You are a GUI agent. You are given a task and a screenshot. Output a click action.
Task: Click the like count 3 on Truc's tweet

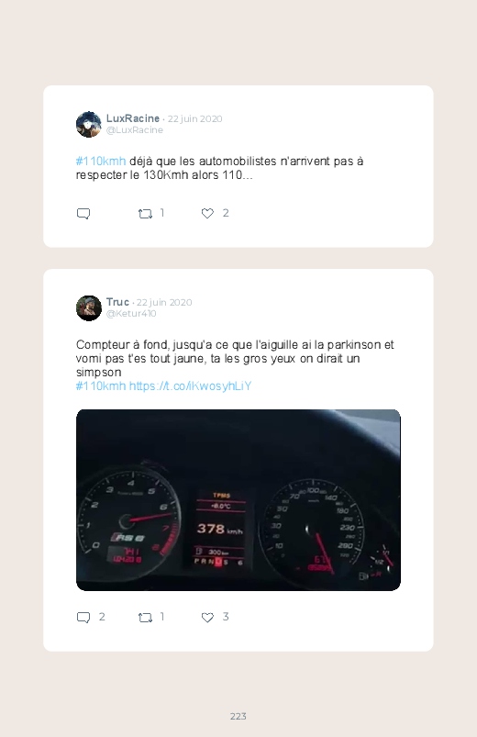click(x=226, y=617)
